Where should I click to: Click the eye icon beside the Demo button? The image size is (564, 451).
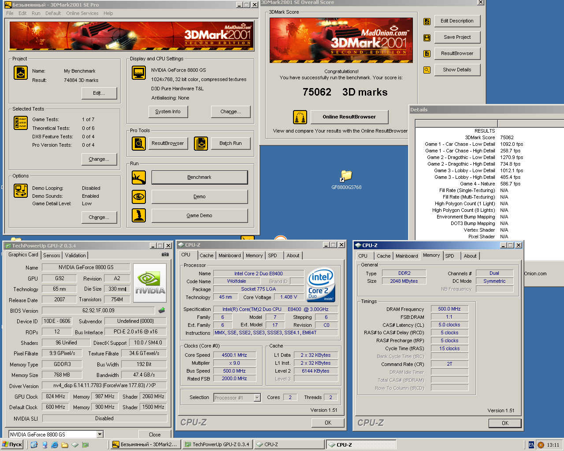click(x=139, y=196)
